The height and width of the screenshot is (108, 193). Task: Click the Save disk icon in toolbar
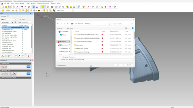pyautogui.click(x=9, y=7)
